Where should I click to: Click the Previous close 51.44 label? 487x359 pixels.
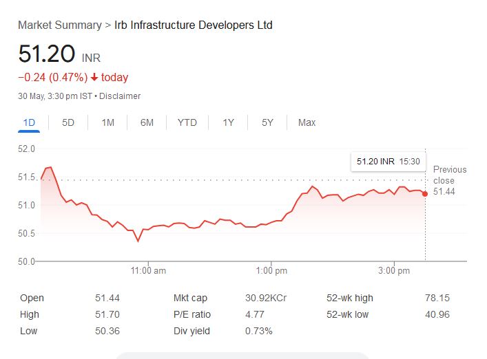coord(449,180)
